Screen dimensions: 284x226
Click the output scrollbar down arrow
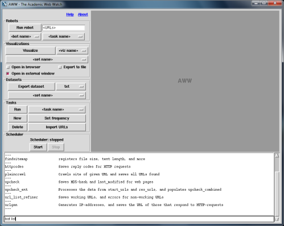tap(277, 219)
